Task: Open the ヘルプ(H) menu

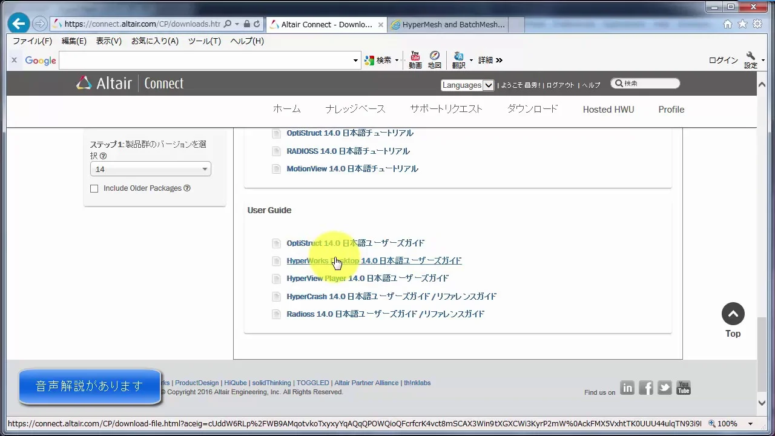Action: pyautogui.click(x=247, y=41)
